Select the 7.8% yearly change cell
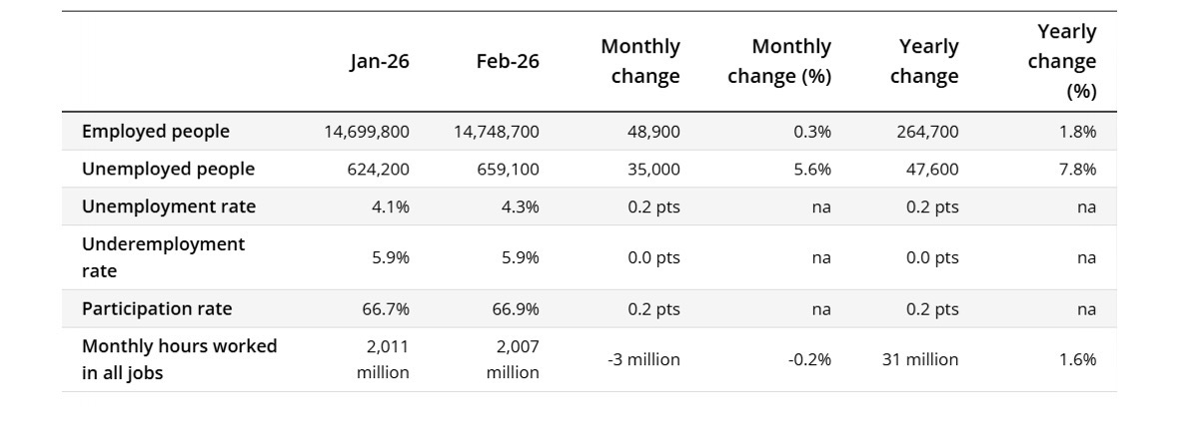 pyautogui.click(x=1077, y=169)
